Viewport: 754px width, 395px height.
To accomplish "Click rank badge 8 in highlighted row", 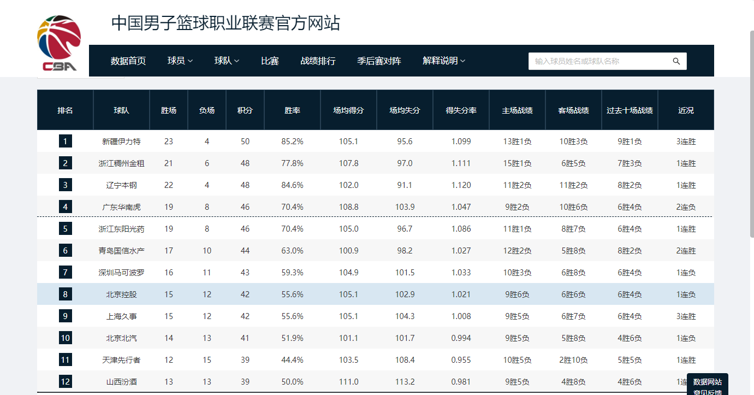I will pyautogui.click(x=66, y=294).
